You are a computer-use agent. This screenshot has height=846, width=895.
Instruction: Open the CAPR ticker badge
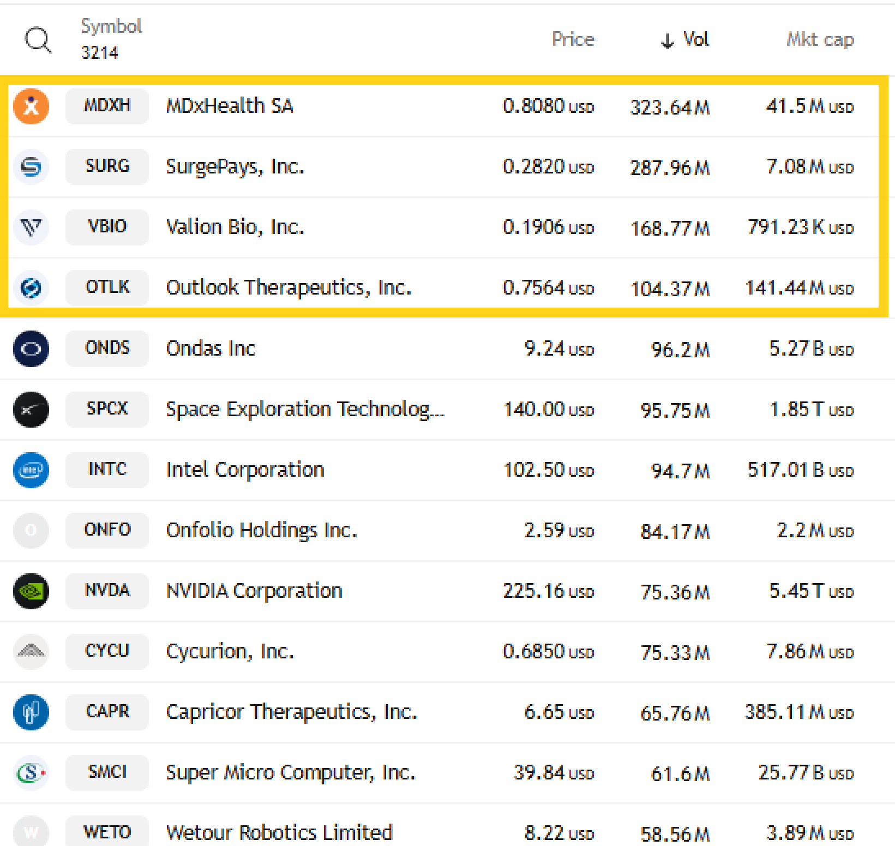107,711
